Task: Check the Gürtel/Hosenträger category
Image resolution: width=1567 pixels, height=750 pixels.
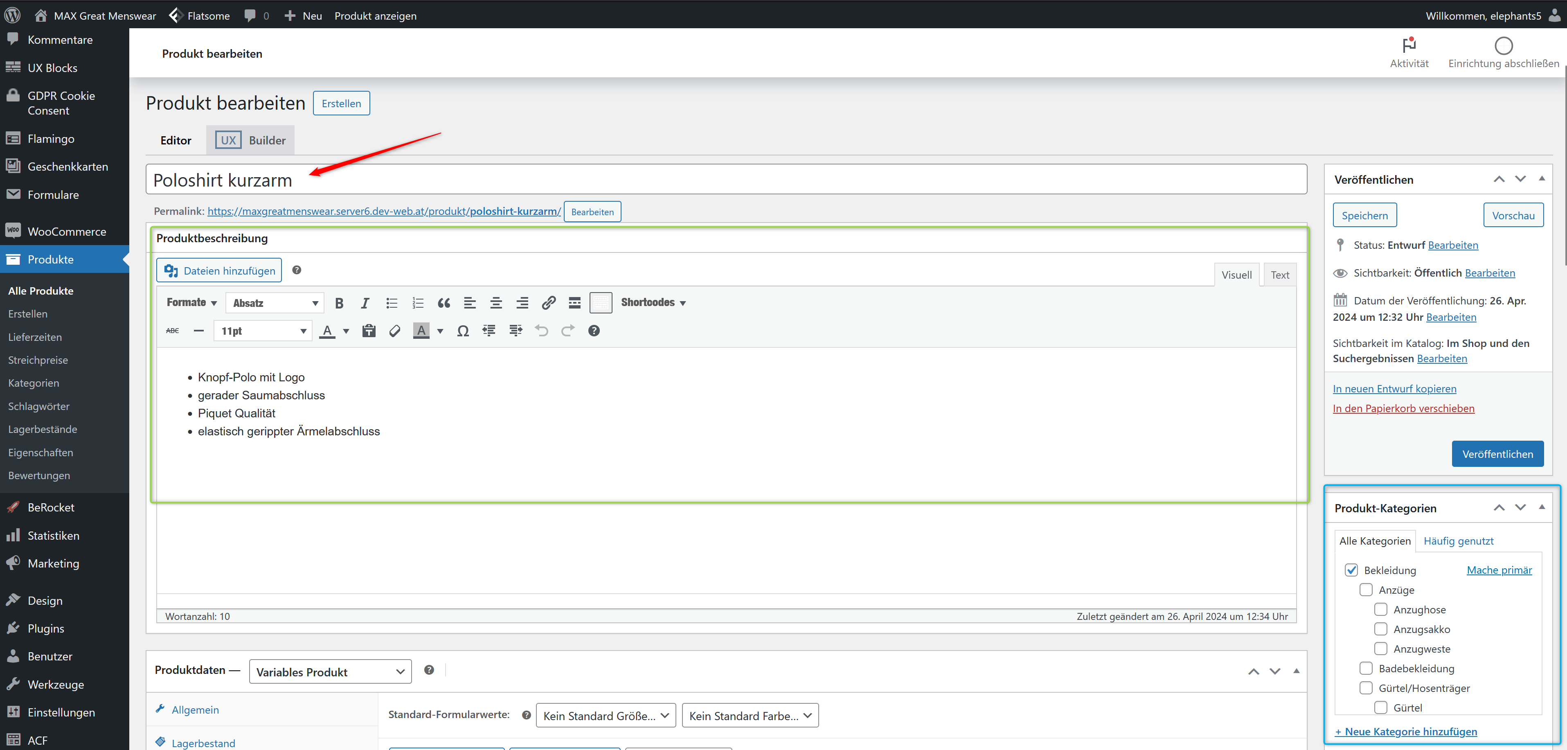Action: pos(1366,687)
